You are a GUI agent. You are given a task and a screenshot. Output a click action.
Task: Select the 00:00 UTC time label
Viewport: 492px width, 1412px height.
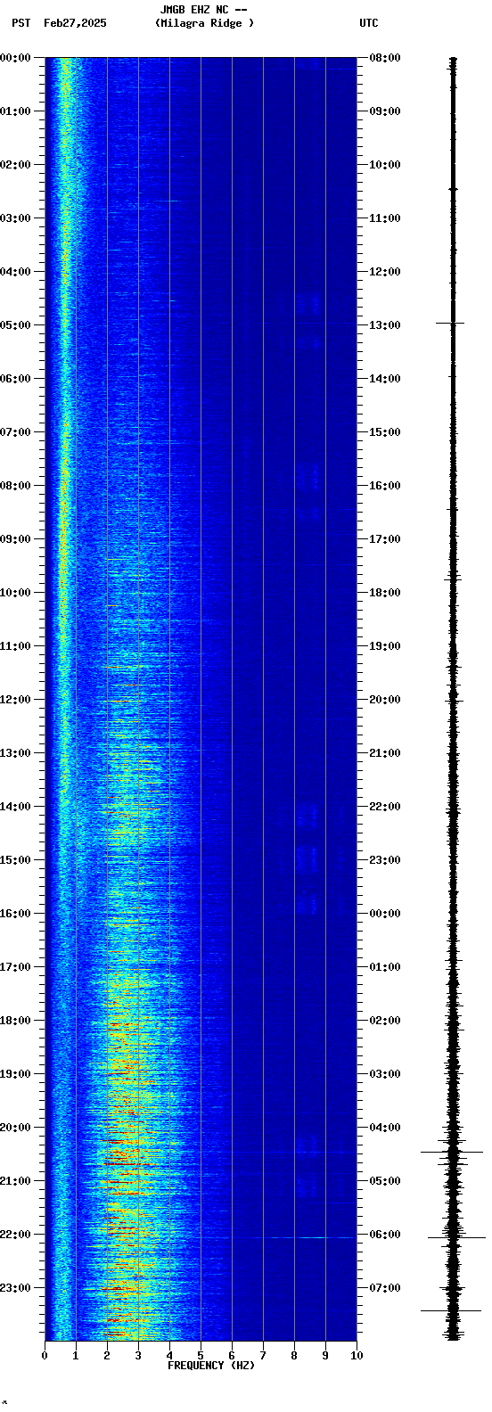click(385, 914)
